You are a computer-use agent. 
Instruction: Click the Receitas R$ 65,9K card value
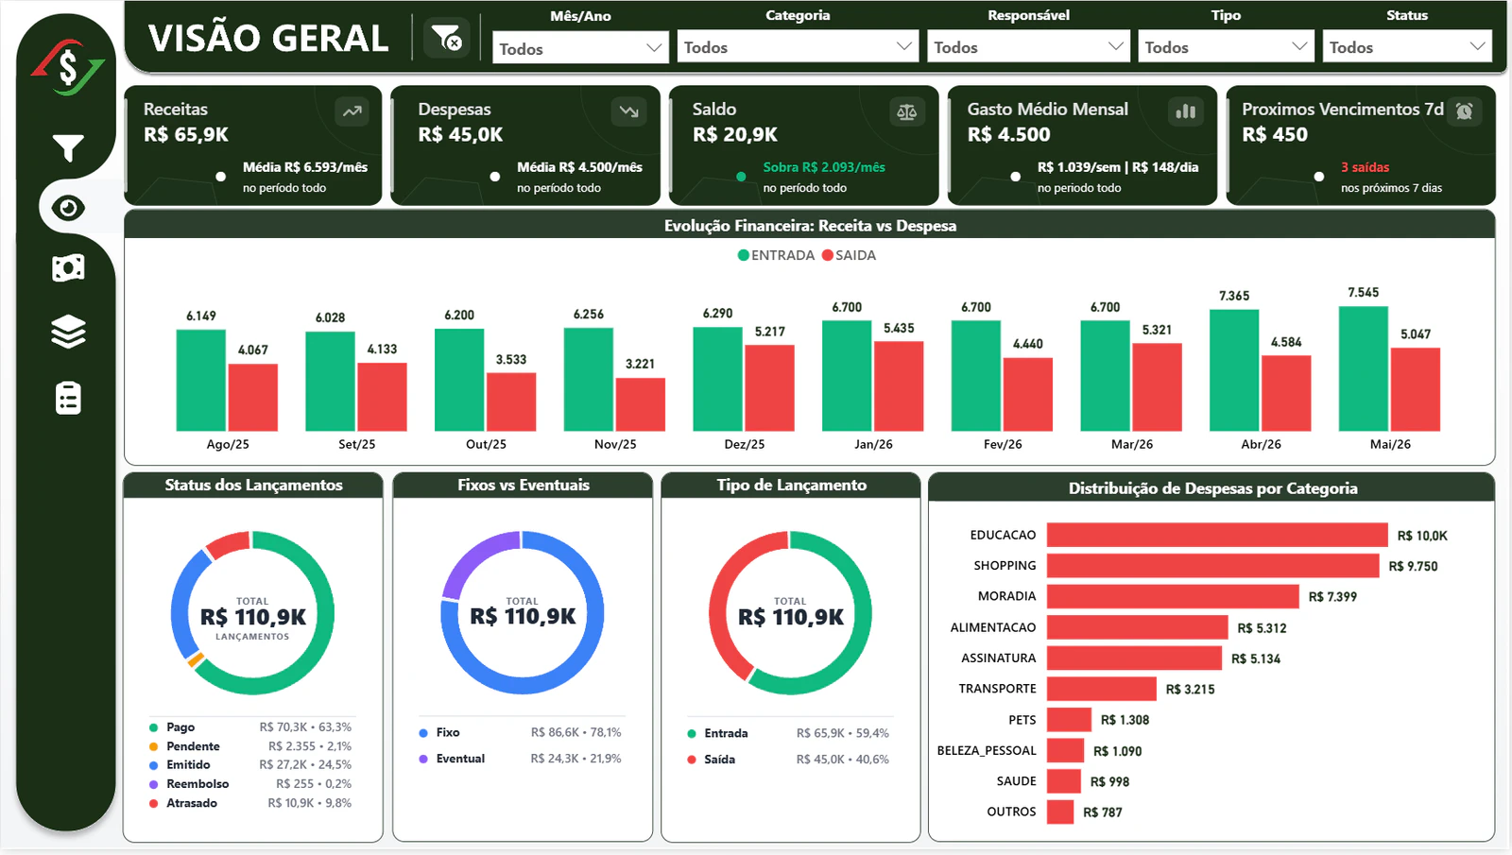(x=186, y=134)
